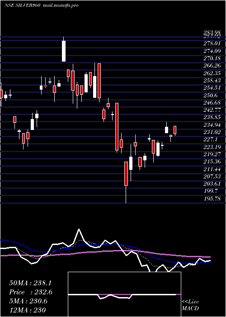Select the 242.77 price level value
Viewport: 226px width, 317px height.
click(x=212, y=110)
